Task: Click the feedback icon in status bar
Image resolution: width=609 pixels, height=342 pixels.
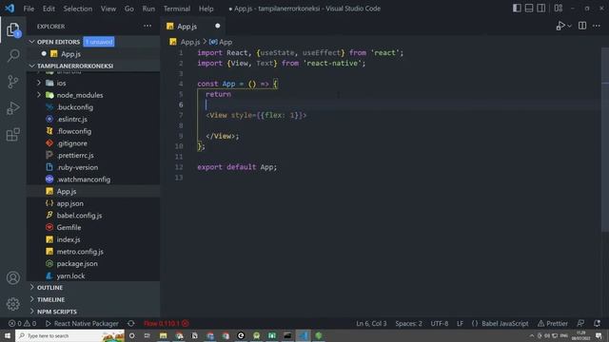Action: [x=580, y=323]
